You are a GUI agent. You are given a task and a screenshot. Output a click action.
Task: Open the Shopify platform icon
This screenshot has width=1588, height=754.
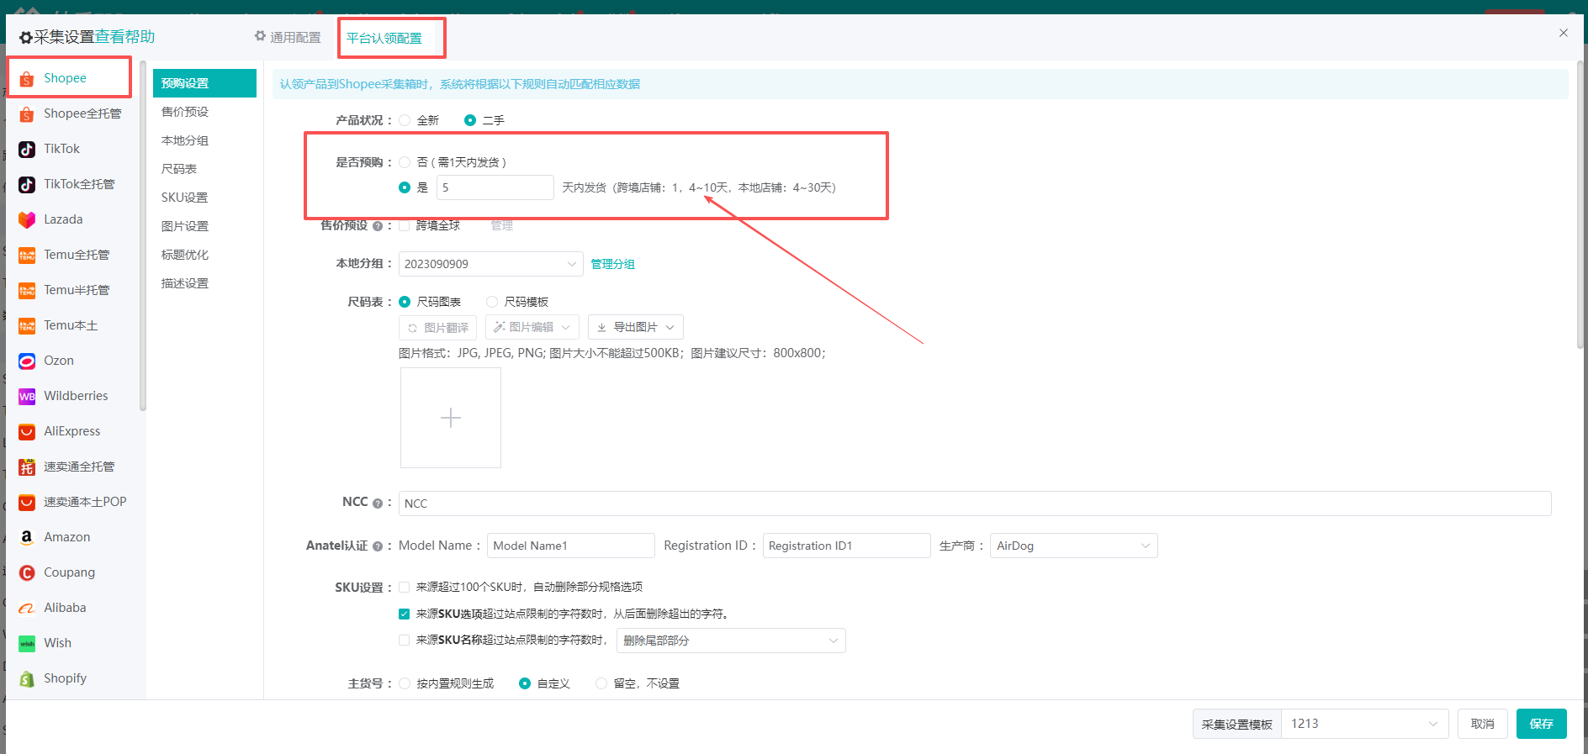[x=27, y=679]
